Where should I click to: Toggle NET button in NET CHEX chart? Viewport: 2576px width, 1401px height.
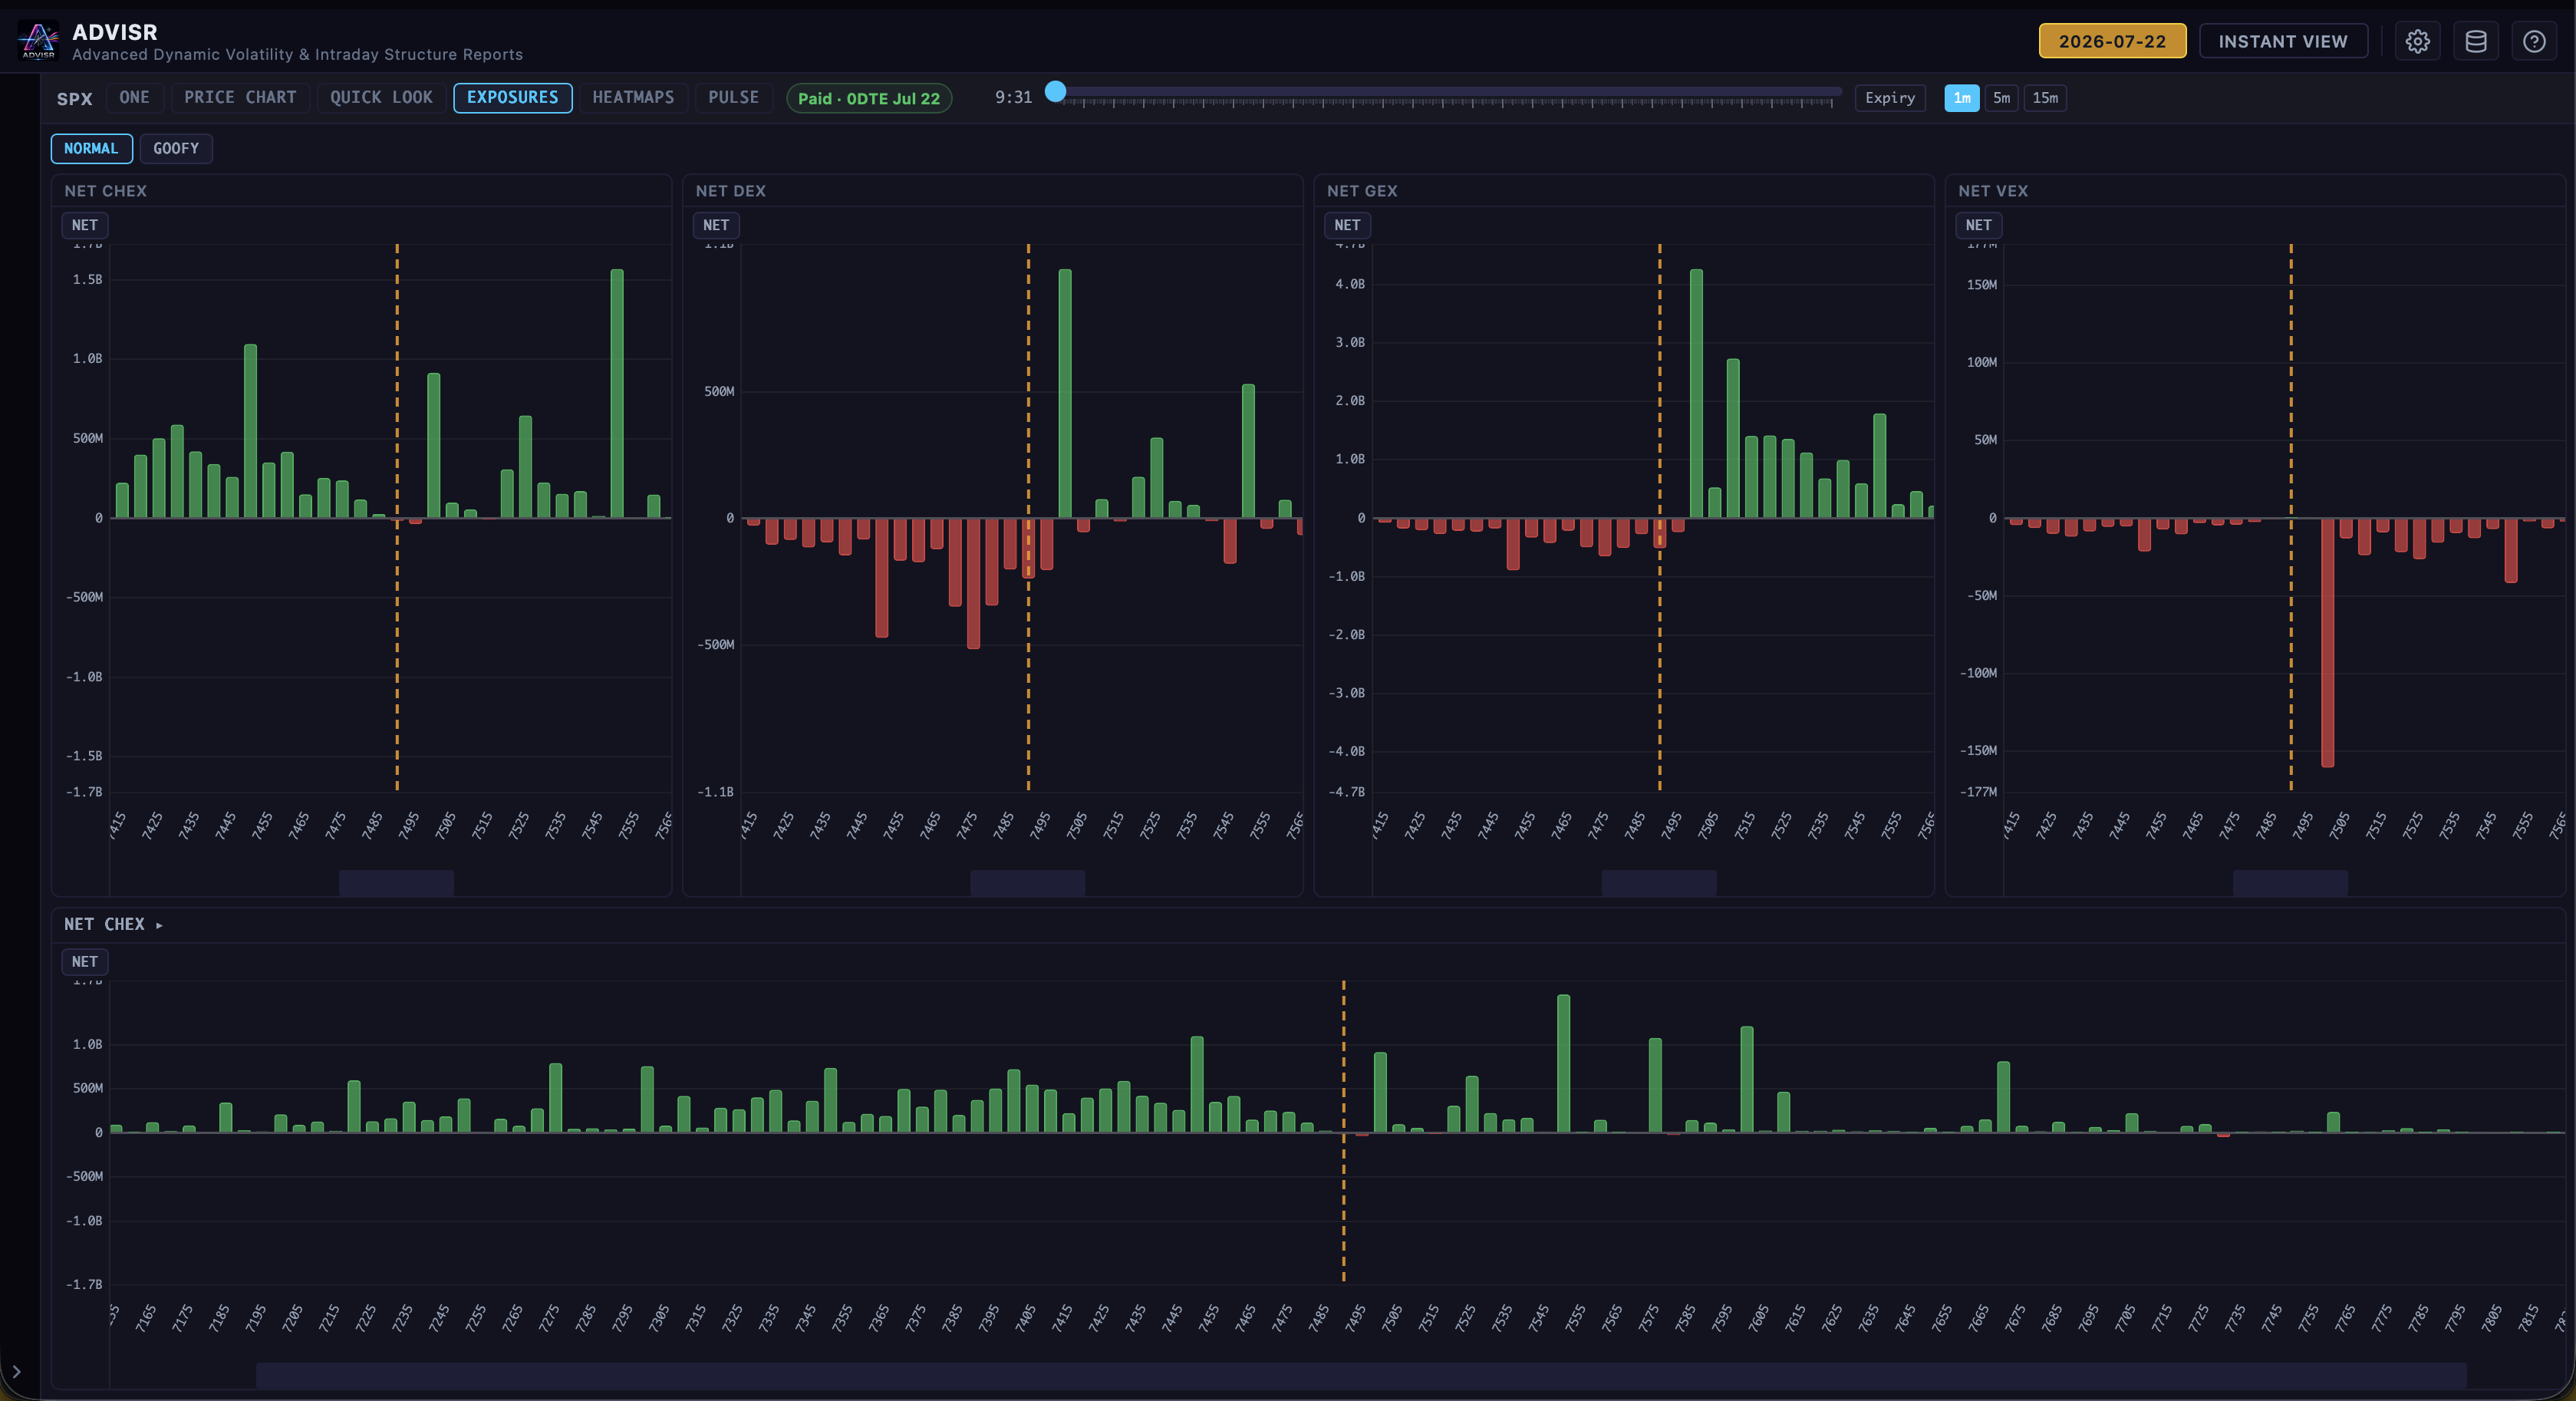tap(85, 225)
